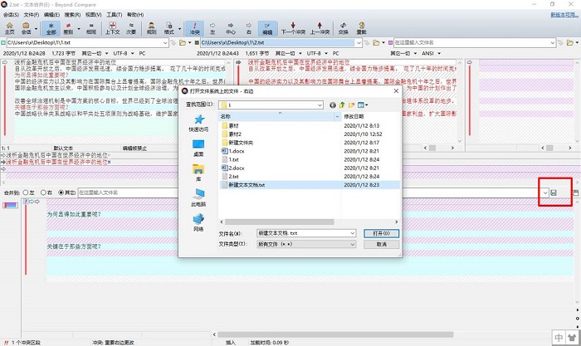Go up one folder level in dialog
This screenshot has height=346, width=581.
click(342, 105)
